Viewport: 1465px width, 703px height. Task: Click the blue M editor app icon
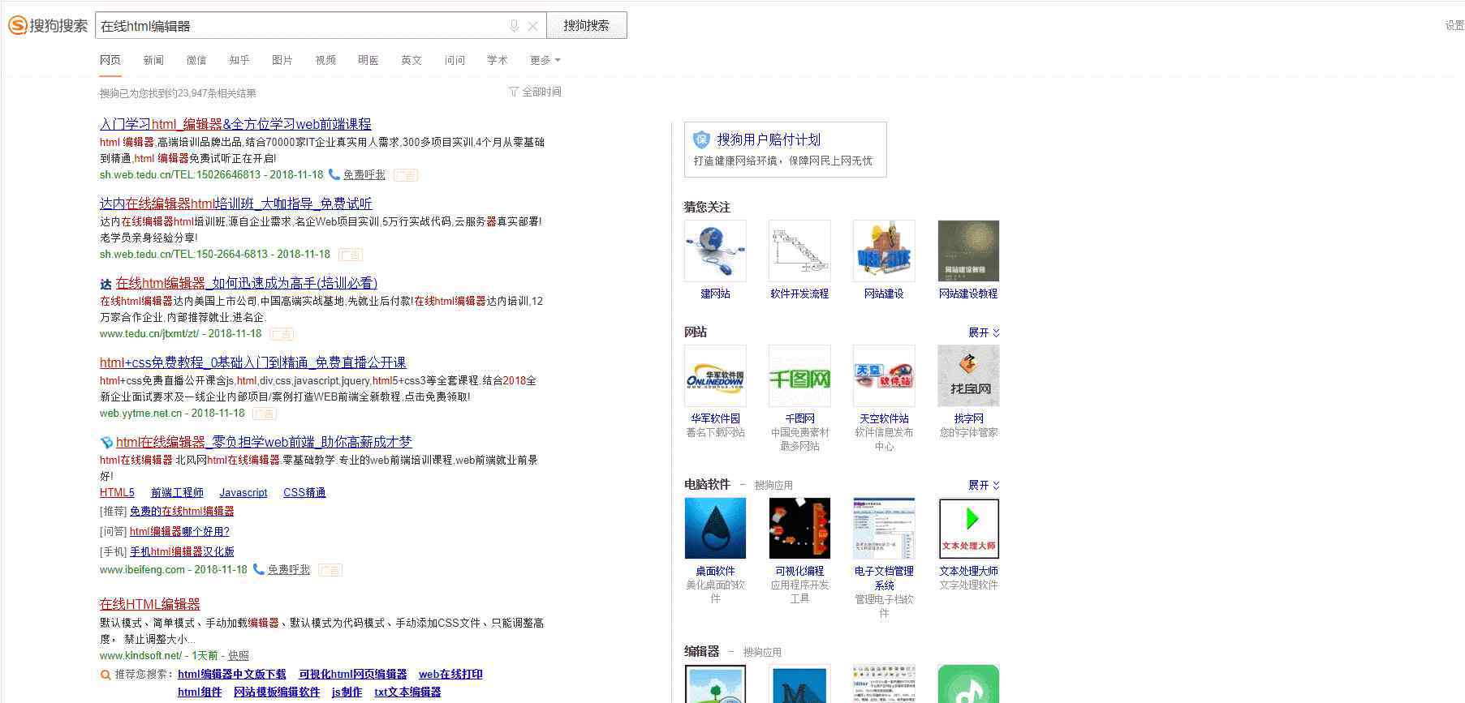pos(799,684)
